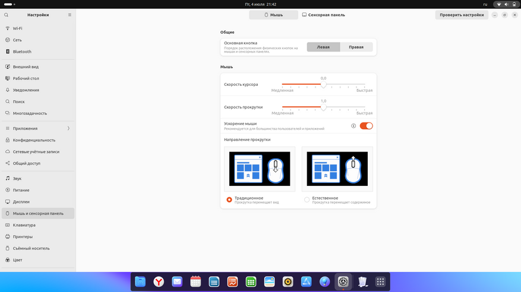Open music player from dock
Viewport: 521px width, 292px height.
288,282
